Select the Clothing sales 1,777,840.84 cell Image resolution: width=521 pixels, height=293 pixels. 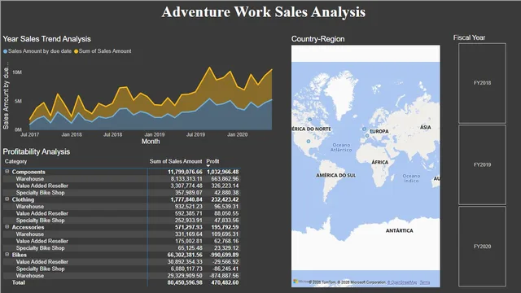[x=186, y=199]
